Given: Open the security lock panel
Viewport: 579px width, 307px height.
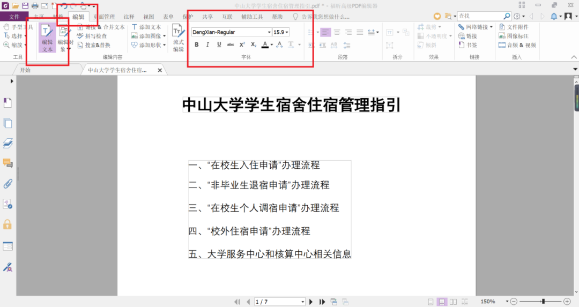Looking at the screenshot, I should tap(8, 224).
